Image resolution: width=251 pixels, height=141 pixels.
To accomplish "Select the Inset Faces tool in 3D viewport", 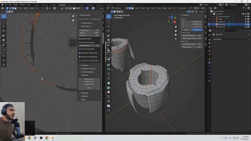I will coord(109,65).
